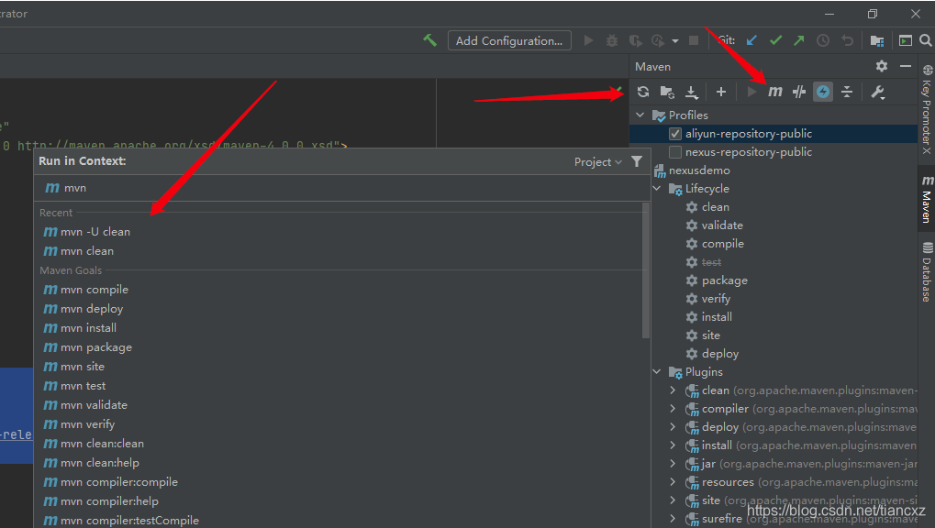Select 'mvn deploy' from goals list
The width and height of the screenshot is (935, 528).
tap(92, 309)
